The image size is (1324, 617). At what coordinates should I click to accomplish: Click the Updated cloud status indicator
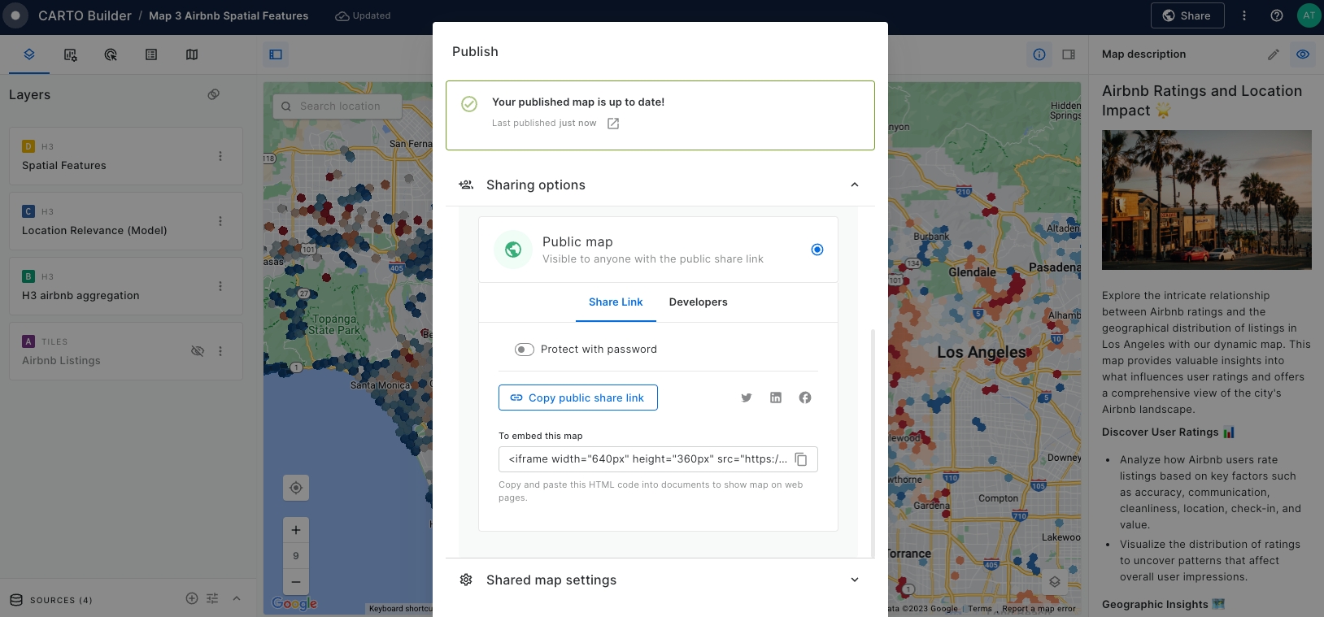pos(364,15)
